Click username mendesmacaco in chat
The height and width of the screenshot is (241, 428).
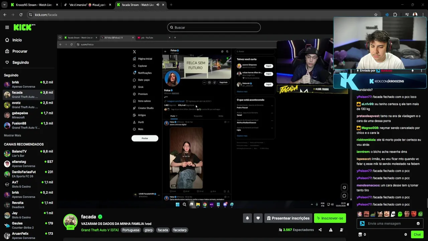tap(368, 185)
